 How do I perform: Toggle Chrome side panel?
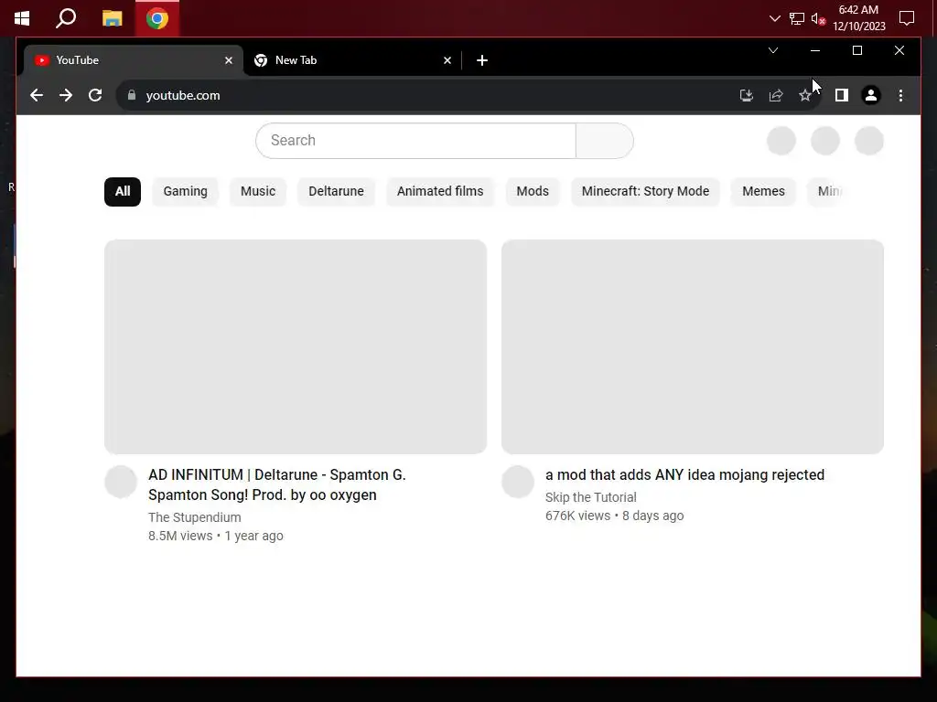842,95
